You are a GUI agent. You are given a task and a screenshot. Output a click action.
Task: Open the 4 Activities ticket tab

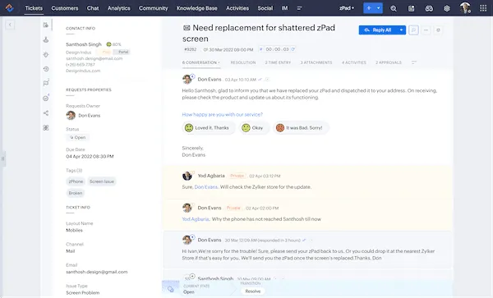(x=354, y=62)
